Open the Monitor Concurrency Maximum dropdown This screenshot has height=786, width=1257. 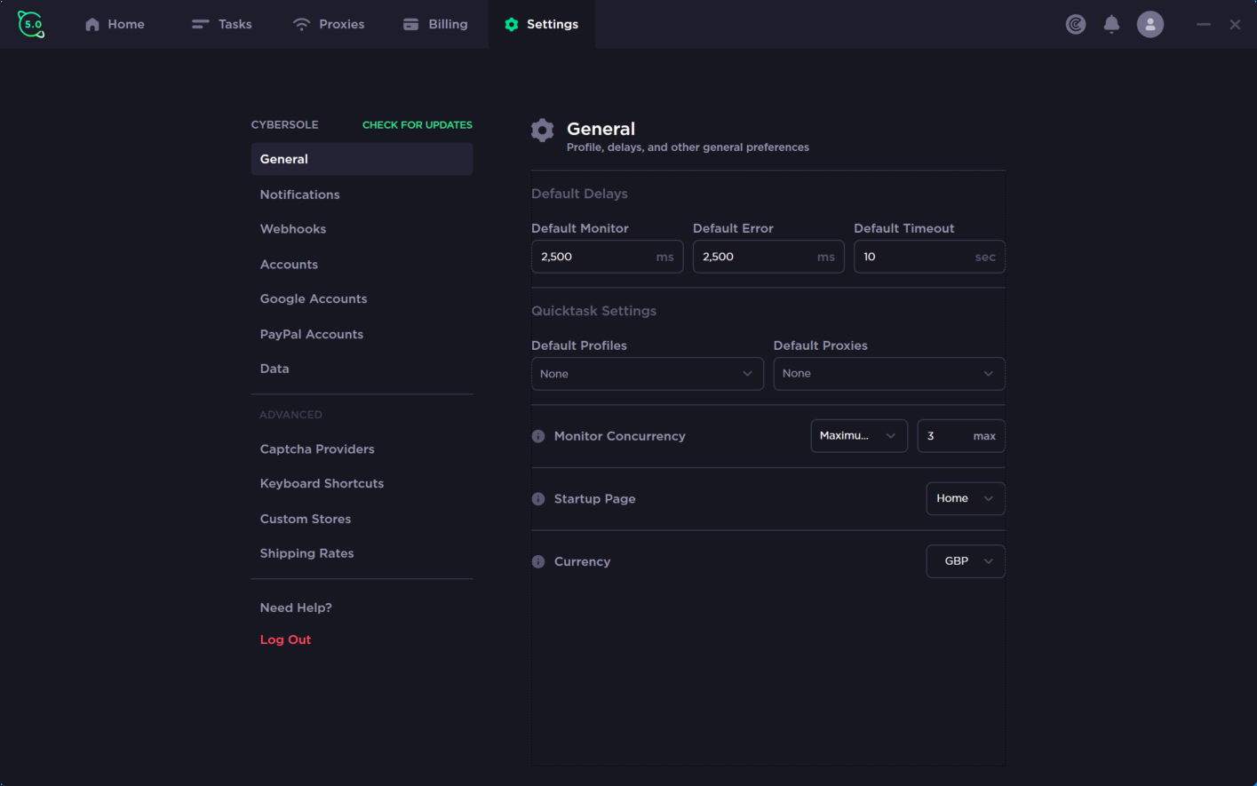(859, 436)
